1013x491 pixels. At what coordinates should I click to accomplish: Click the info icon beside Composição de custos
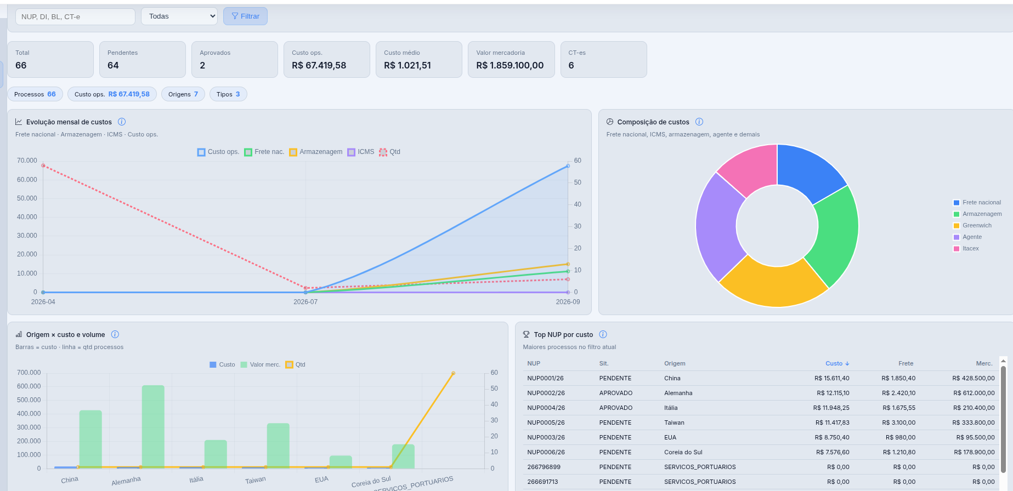pos(699,122)
